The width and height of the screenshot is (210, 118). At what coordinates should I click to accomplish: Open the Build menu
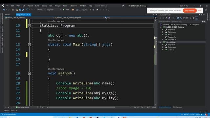click(37, 6)
